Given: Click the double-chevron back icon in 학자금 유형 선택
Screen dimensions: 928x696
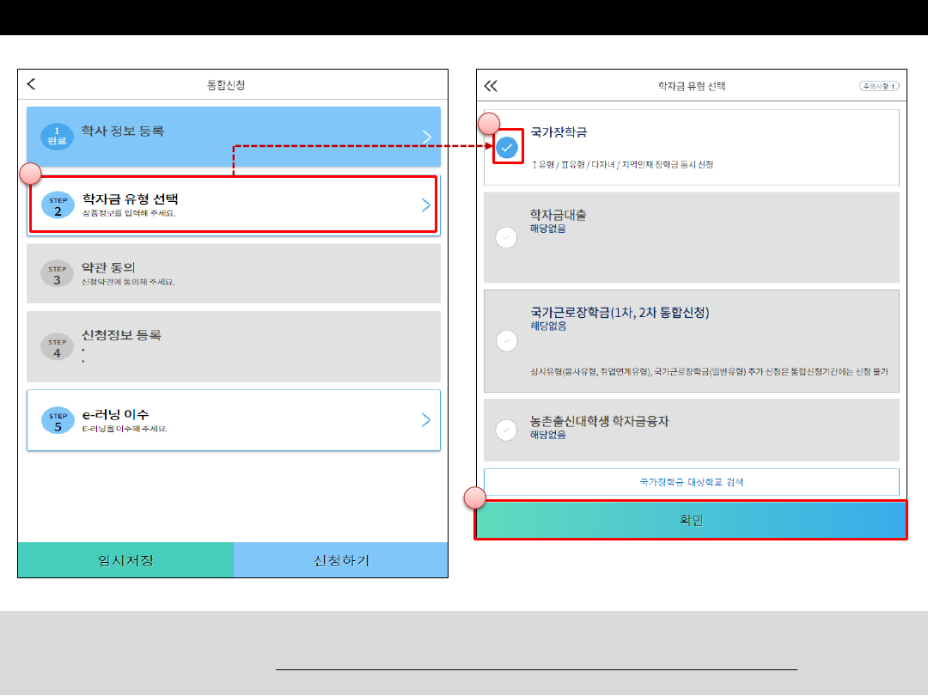Looking at the screenshot, I should (x=491, y=86).
